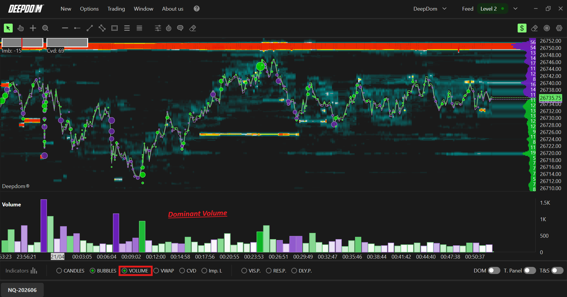Pick the two-point trend line tool

click(x=90, y=28)
